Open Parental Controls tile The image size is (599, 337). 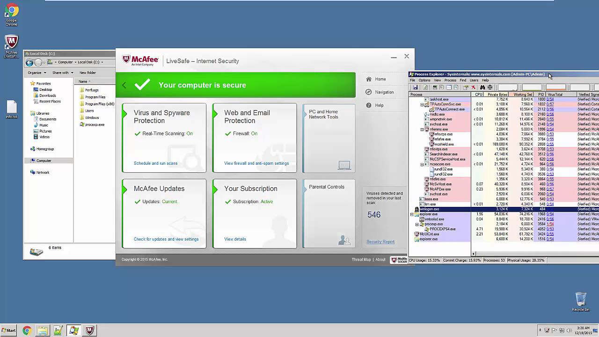pos(329,213)
